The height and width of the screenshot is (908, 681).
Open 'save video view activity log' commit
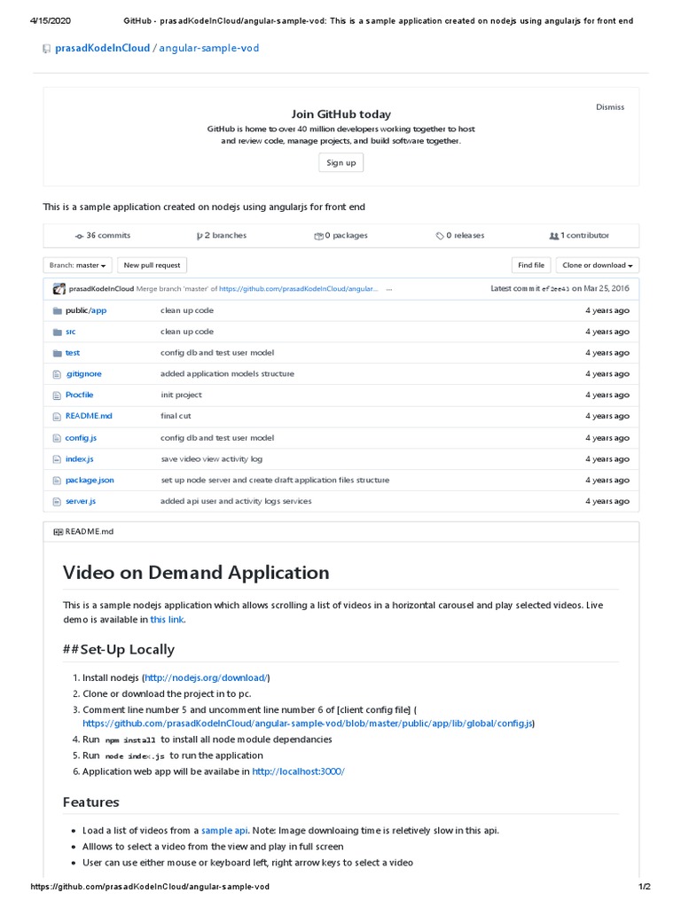[211, 459]
